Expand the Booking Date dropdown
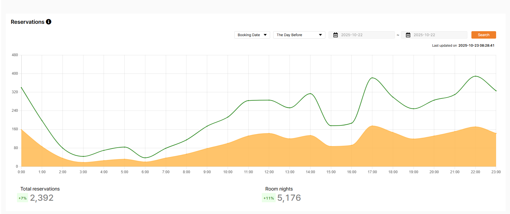 point(252,35)
